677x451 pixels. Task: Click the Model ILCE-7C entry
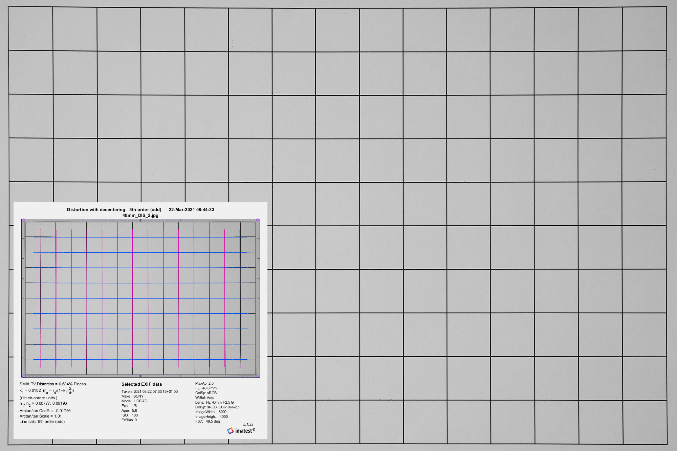pyautogui.click(x=134, y=401)
